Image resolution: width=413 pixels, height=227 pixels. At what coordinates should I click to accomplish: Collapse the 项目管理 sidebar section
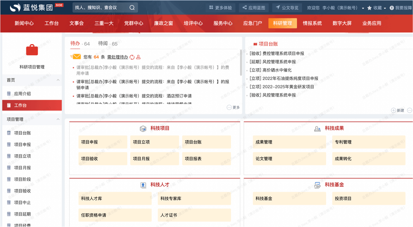(58, 119)
